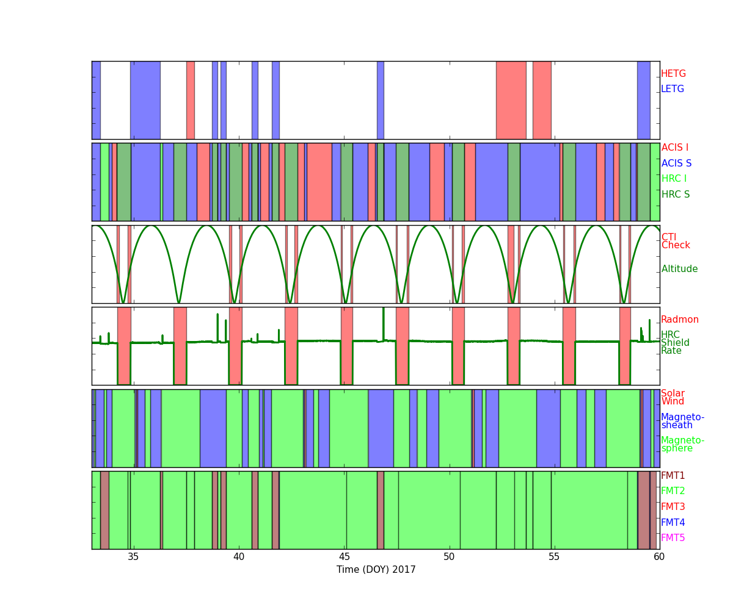Viewport: 733px width, 610px height.
Task: Click the FMT4 legend label
Action: [x=673, y=523]
